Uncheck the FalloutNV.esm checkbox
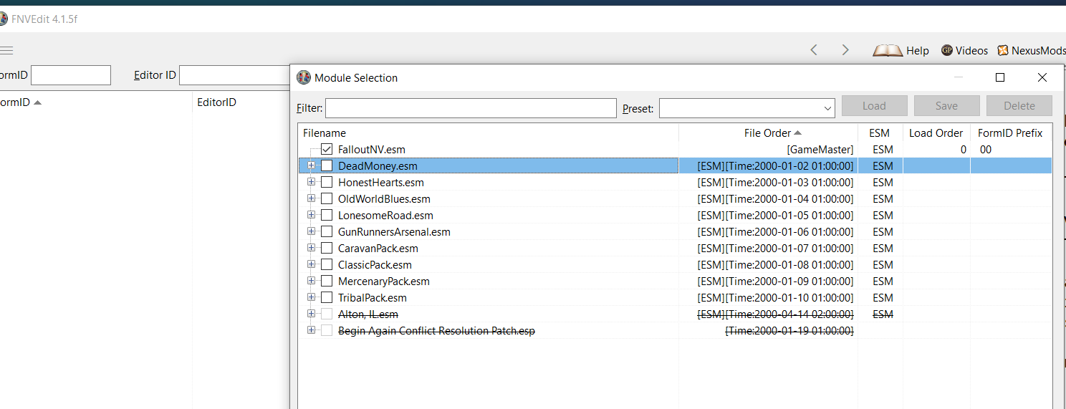 coord(327,149)
